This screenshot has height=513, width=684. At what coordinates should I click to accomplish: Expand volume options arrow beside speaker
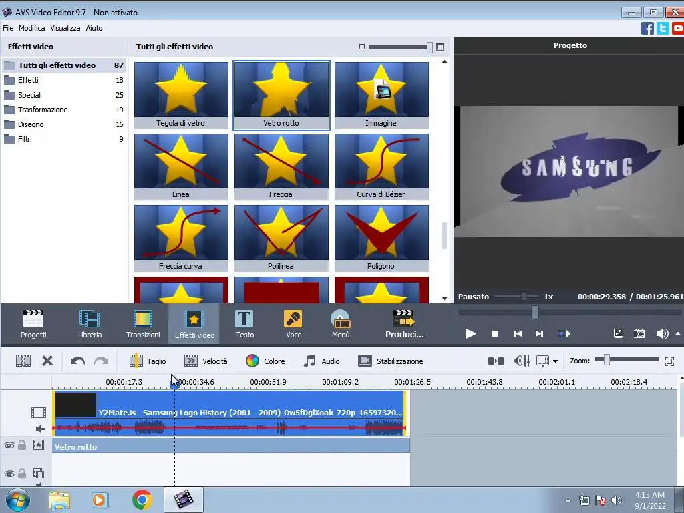pos(678,334)
